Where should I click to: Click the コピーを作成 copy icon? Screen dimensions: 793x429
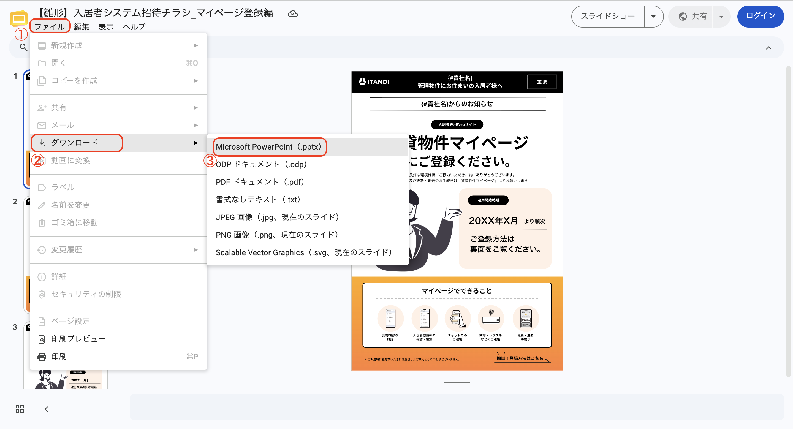(42, 81)
